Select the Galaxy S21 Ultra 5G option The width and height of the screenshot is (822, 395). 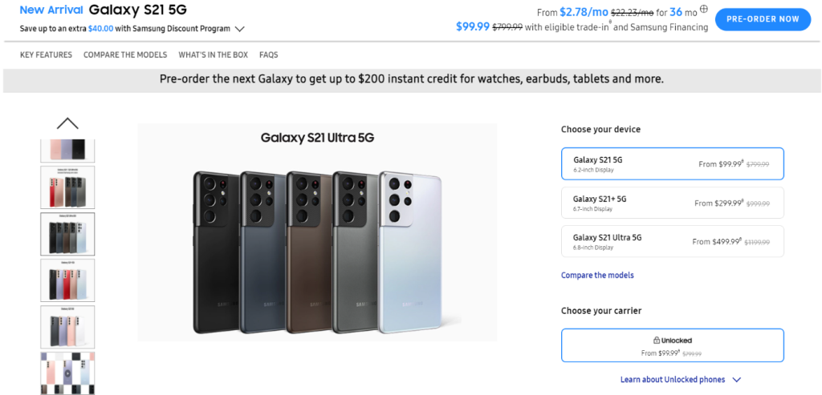672,241
